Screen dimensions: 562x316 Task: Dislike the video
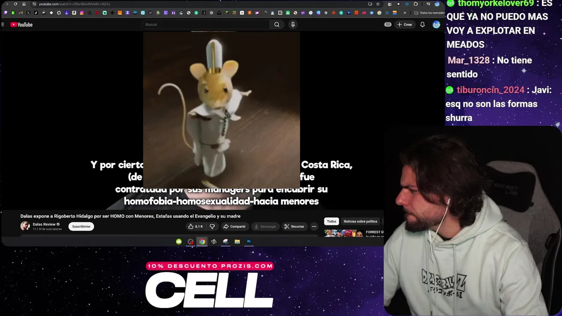[x=212, y=226]
